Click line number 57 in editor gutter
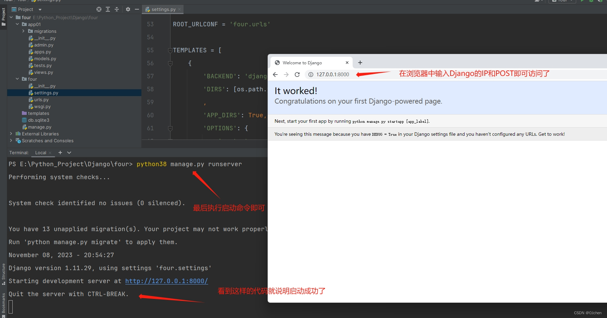Screen dimensions: 607x318 point(150,76)
